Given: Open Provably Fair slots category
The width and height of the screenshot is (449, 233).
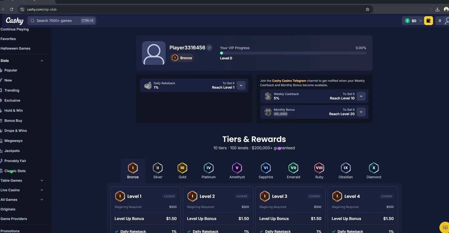Looking at the screenshot, I should [15, 161].
